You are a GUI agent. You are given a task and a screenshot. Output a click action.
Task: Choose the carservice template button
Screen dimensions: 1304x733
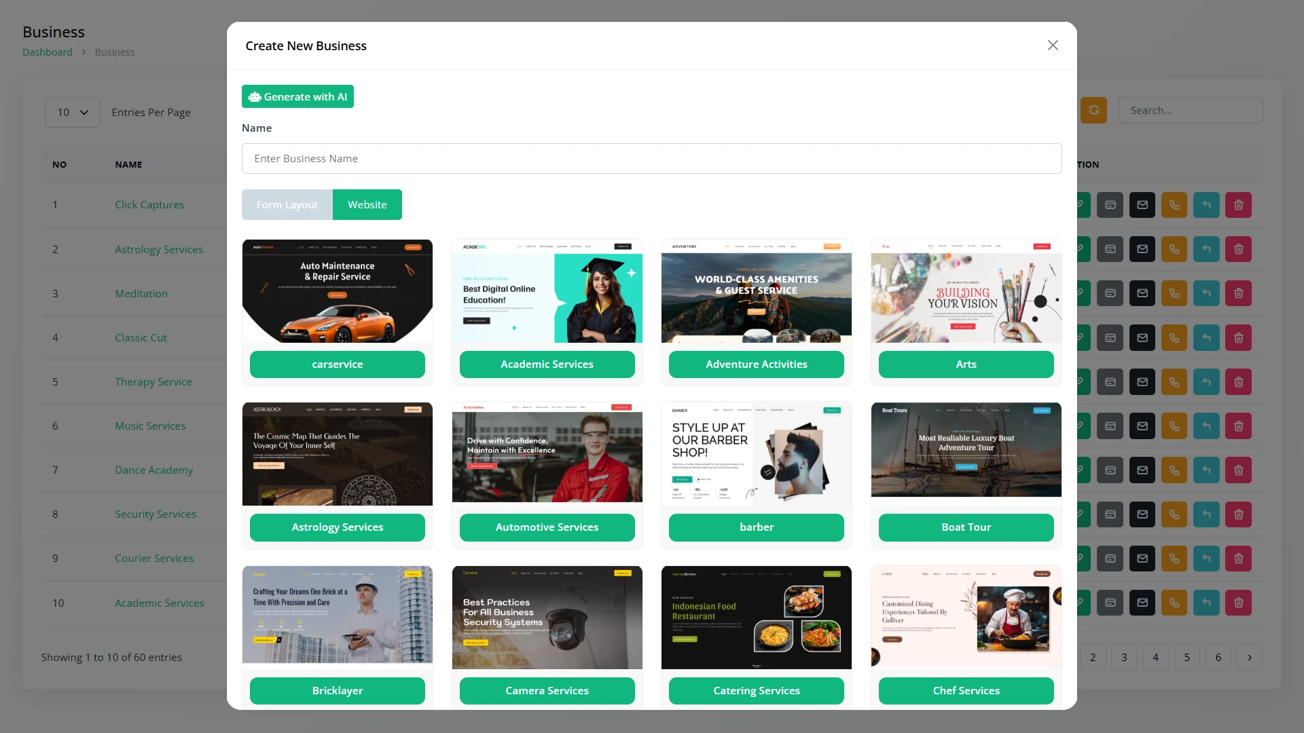[x=338, y=364]
